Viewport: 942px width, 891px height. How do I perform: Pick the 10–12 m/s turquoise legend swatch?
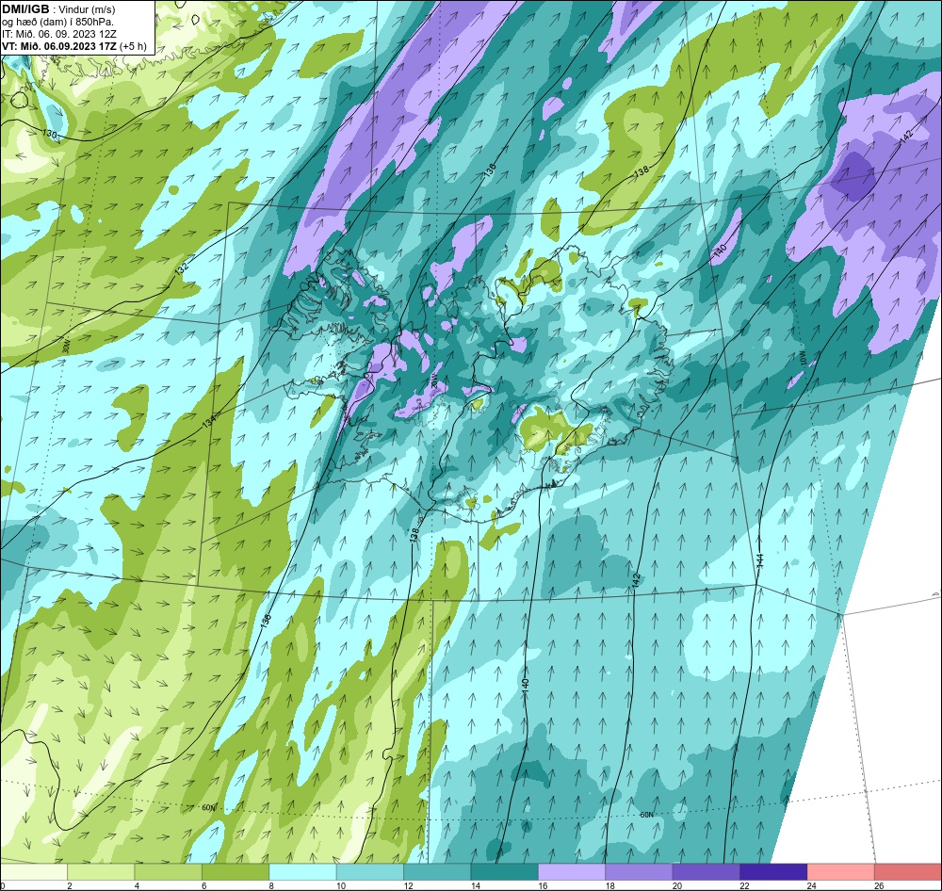pyautogui.click(x=370, y=871)
